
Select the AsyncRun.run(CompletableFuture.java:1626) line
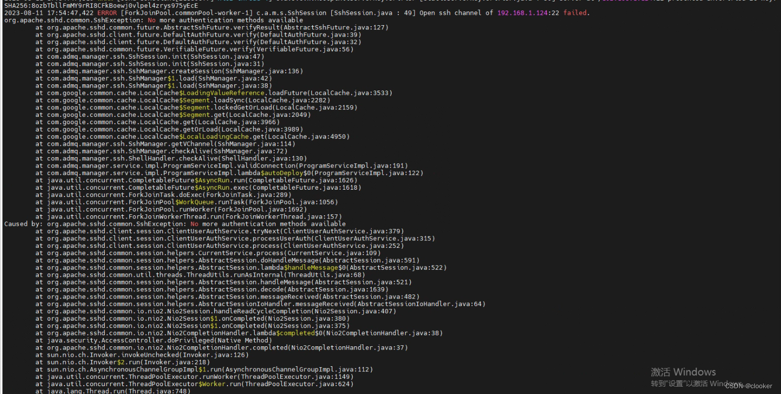(x=197, y=180)
